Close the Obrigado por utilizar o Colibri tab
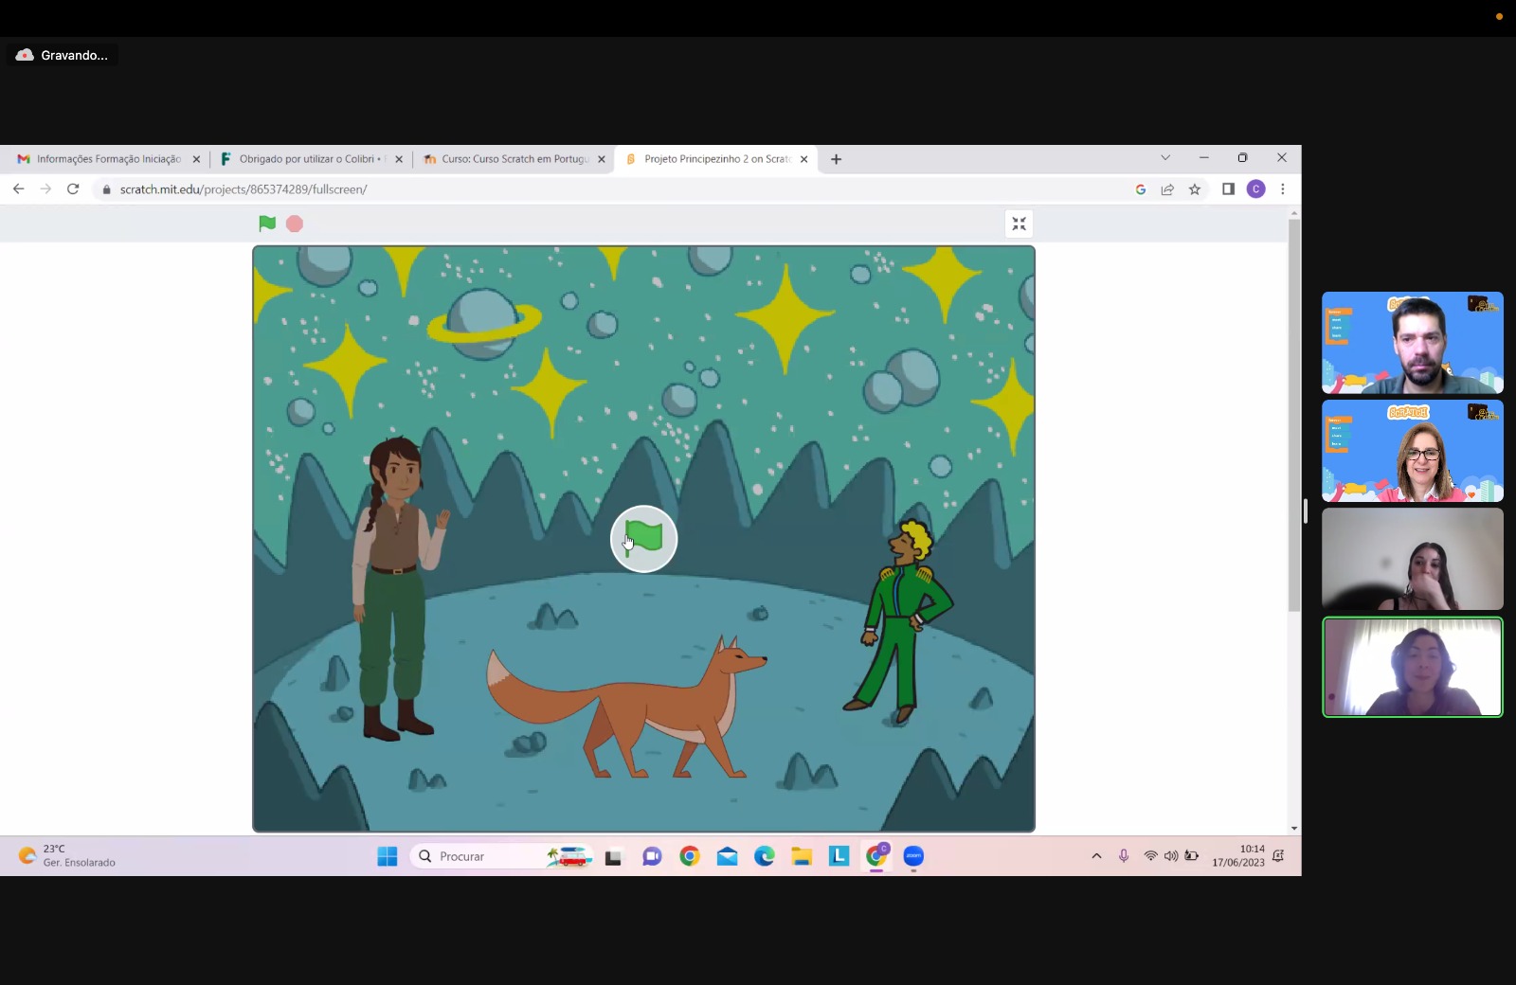The image size is (1516, 985). (399, 159)
